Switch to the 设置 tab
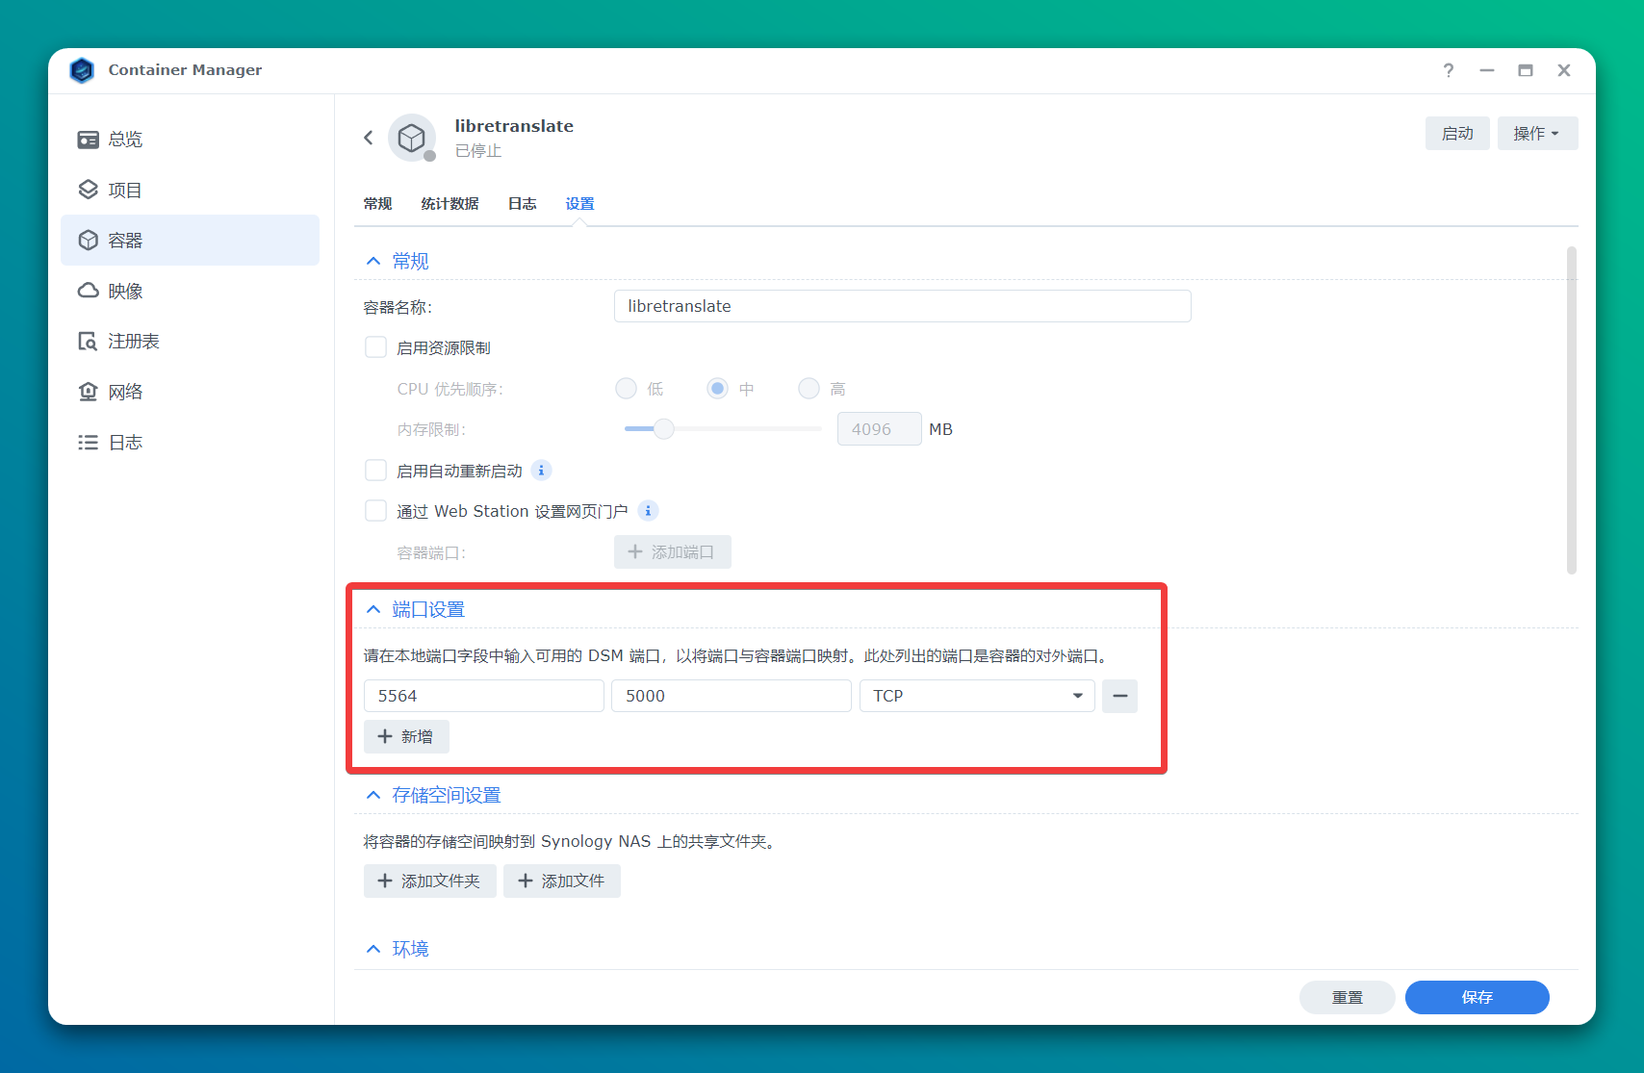Screen dimensions: 1644x1073 (x=579, y=204)
